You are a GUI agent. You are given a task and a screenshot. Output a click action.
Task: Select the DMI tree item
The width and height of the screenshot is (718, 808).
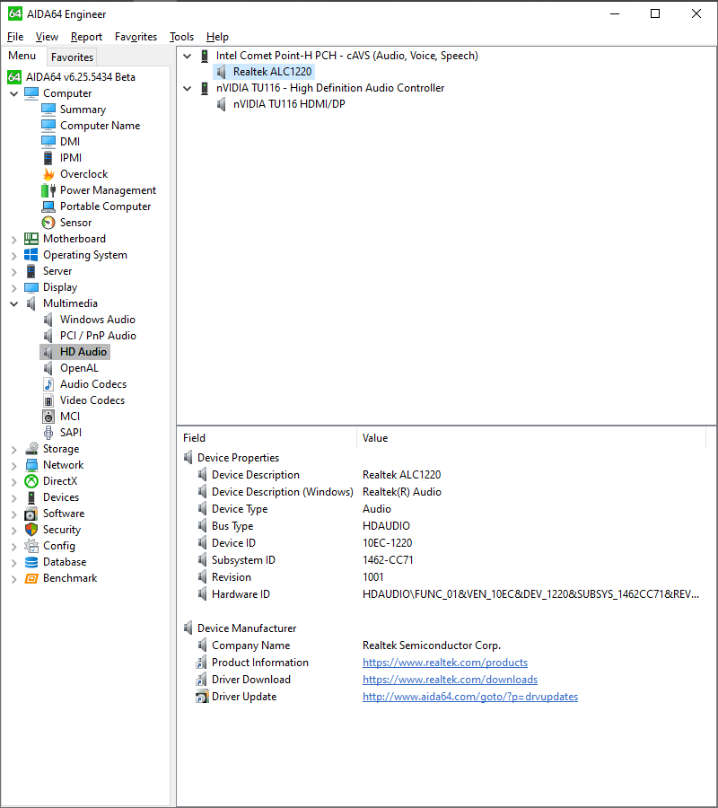point(69,142)
